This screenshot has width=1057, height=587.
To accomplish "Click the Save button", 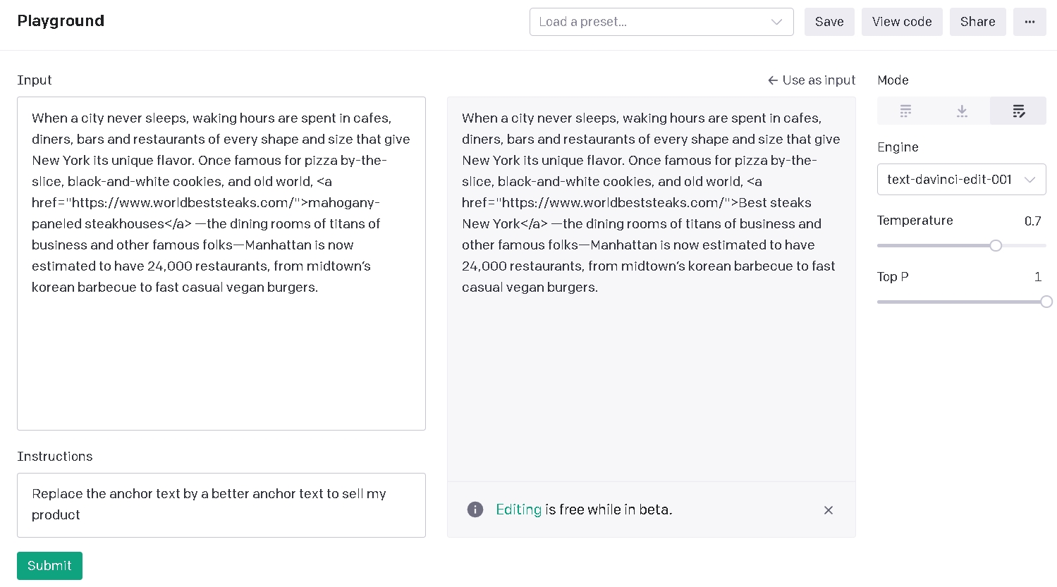I will click(x=829, y=22).
